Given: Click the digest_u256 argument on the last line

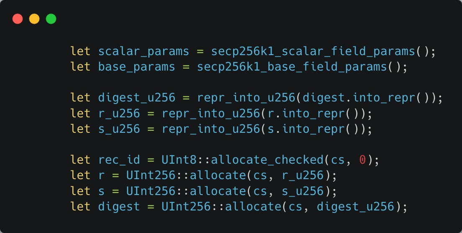Looking at the screenshot, I should [x=356, y=207].
